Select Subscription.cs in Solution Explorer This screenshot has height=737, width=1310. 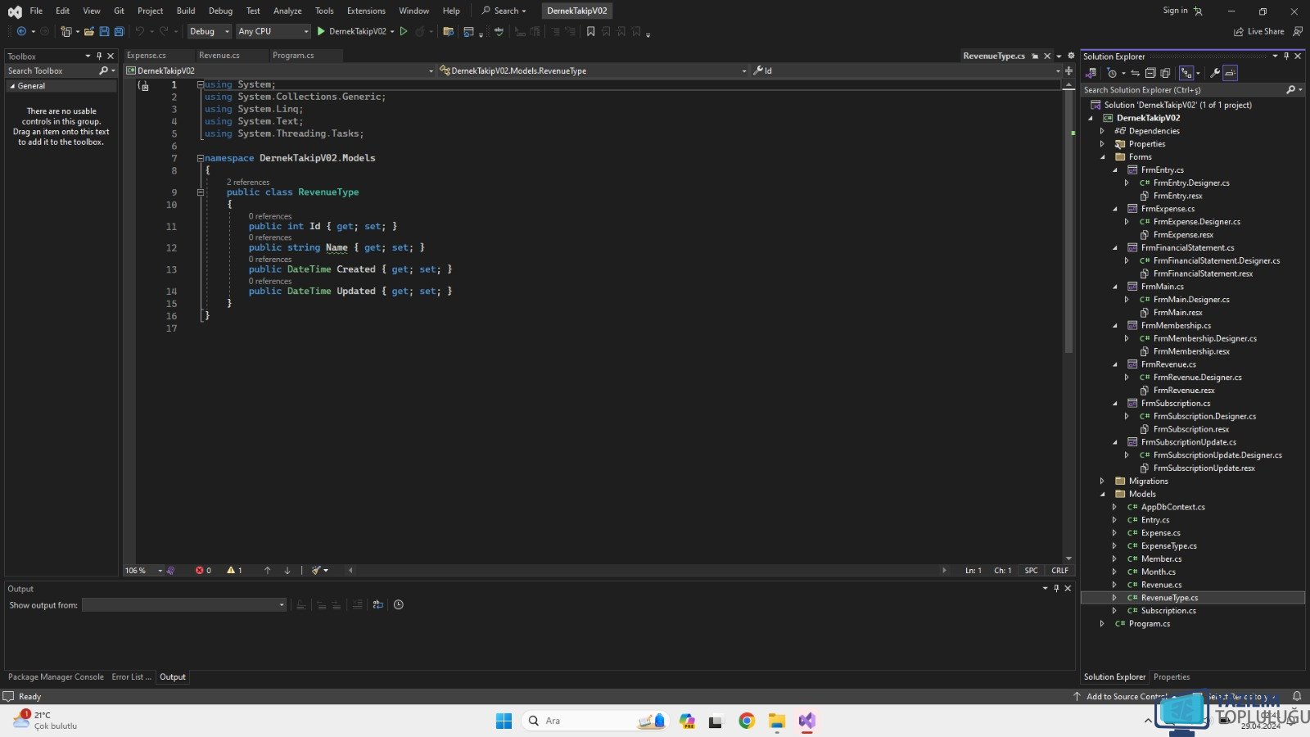click(x=1168, y=611)
